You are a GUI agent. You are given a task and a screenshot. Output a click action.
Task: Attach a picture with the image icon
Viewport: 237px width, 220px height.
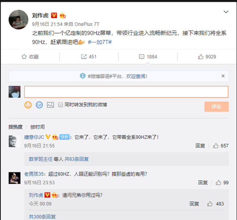click(x=50, y=105)
